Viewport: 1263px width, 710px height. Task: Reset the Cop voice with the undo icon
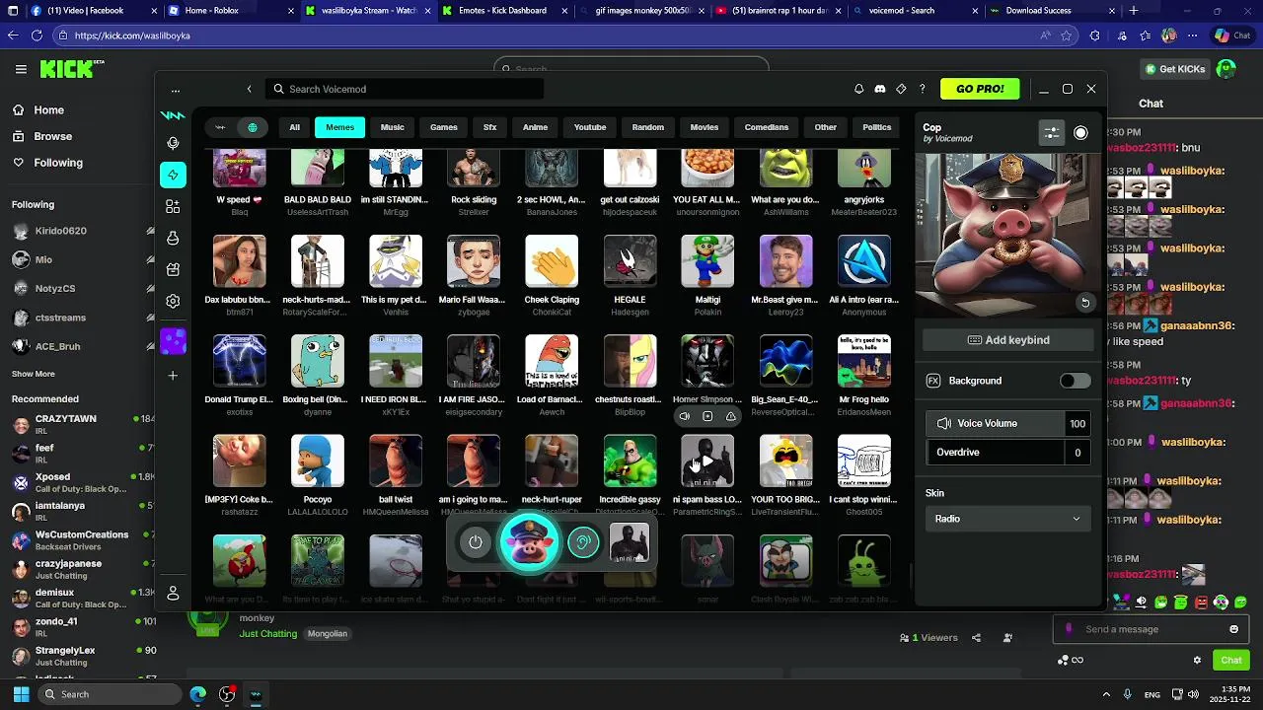[x=1084, y=303]
